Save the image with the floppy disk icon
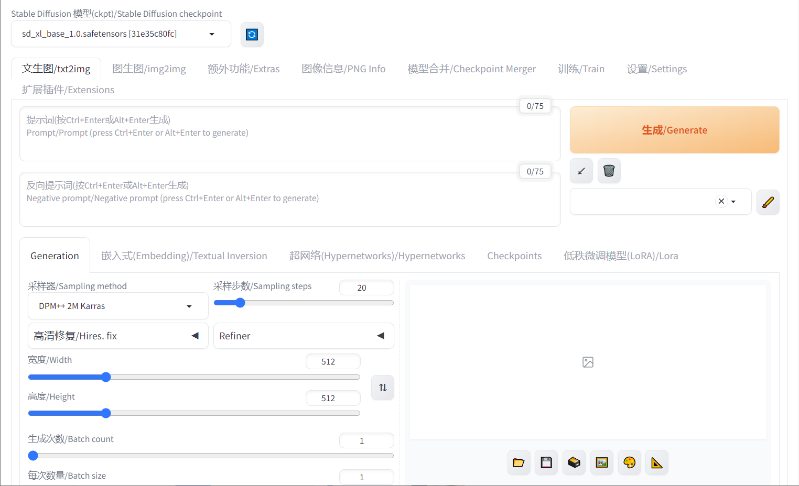 [x=546, y=462]
